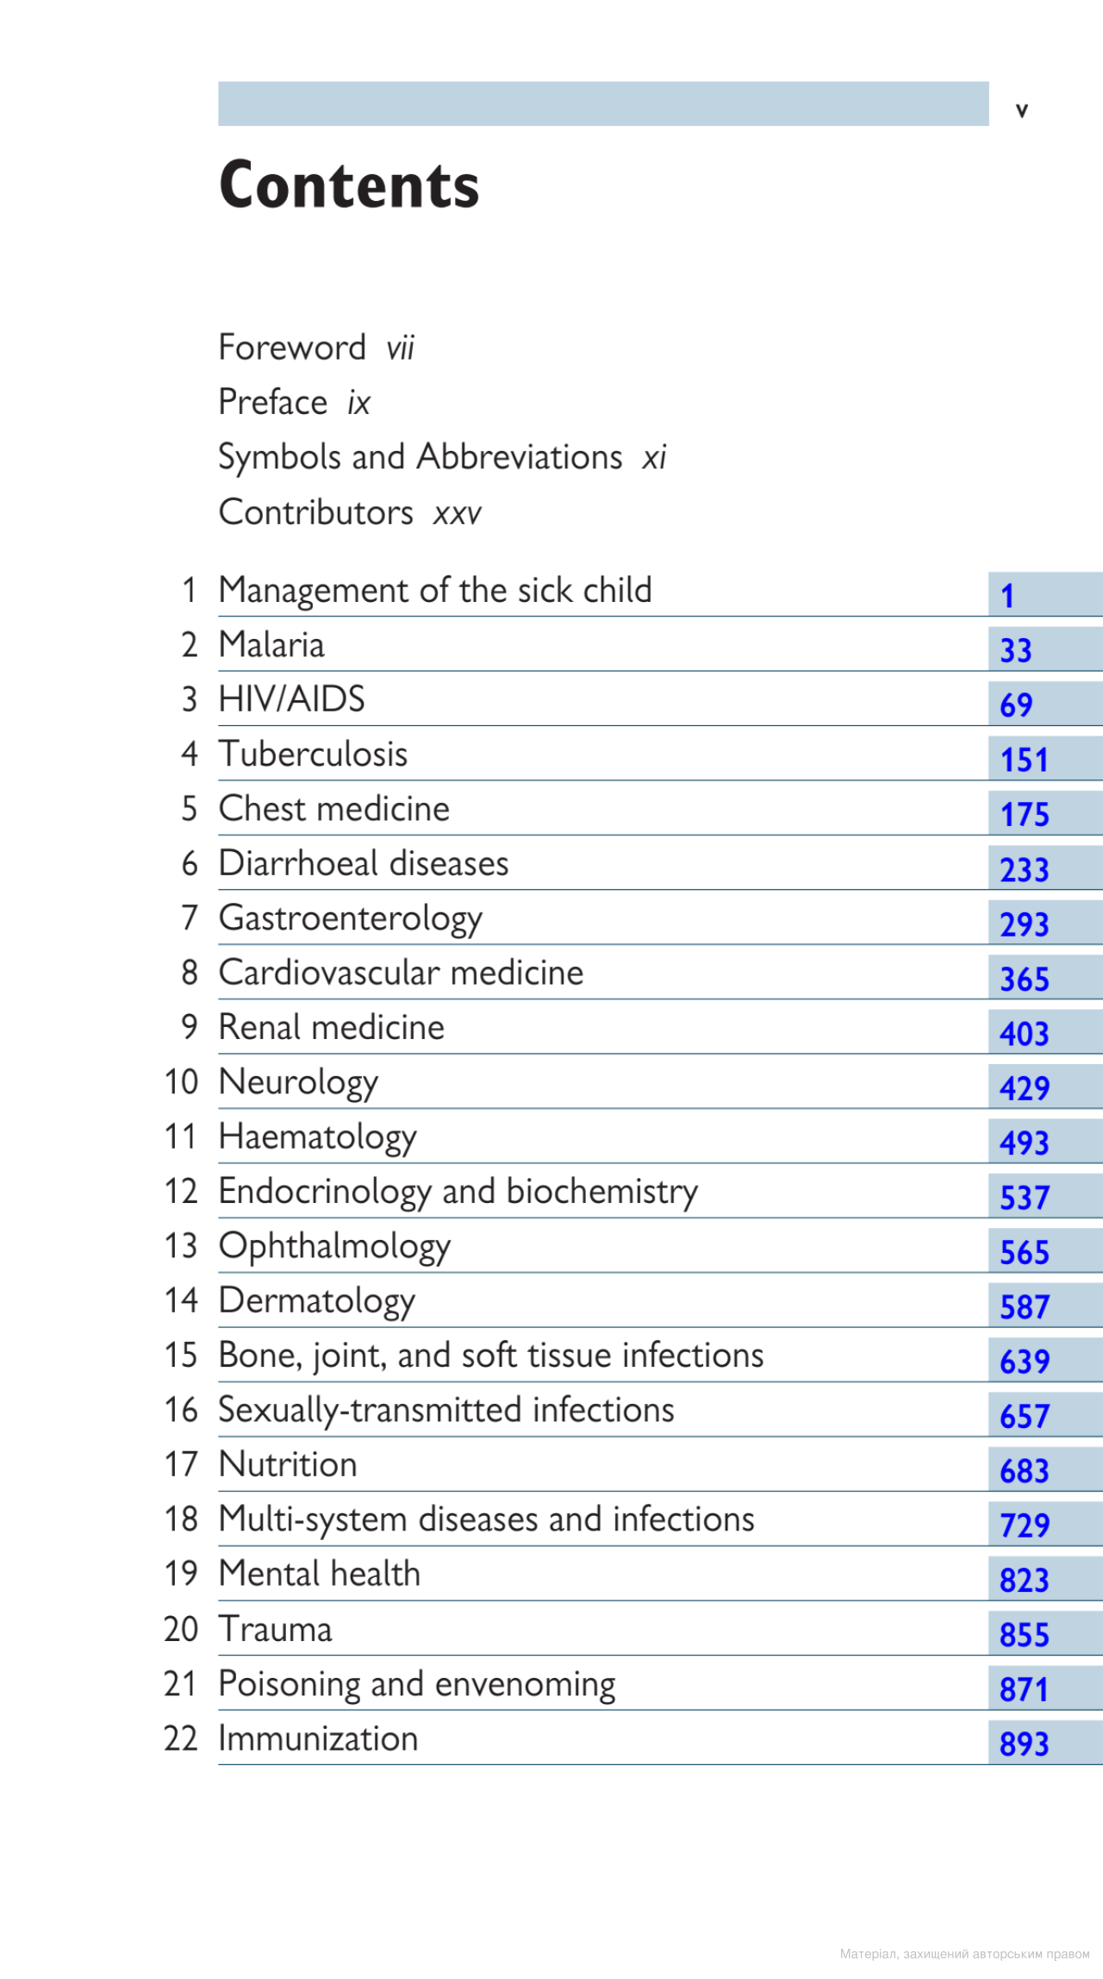Jump to Nutrition page 683
Screen dimensions: 1103x1979
[1024, 1471]
